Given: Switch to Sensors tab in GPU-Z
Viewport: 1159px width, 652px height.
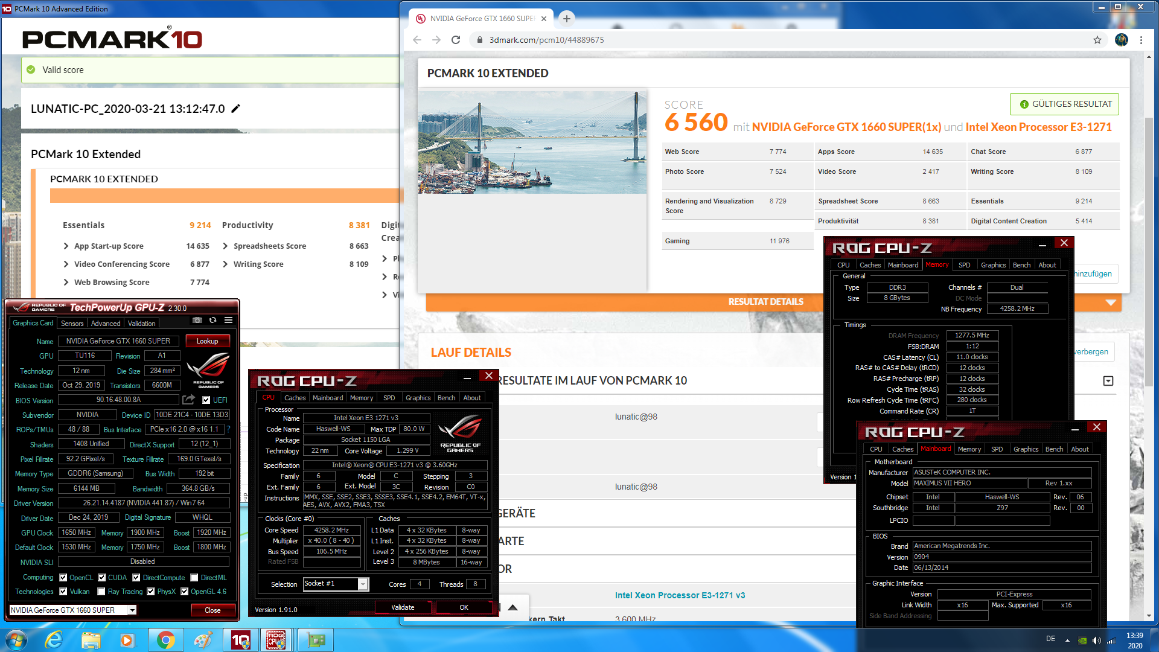Looking at the screenshot, I should click(x=72, y=323).
